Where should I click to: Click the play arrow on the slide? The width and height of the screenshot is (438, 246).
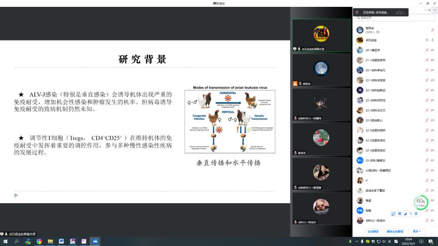16,195
